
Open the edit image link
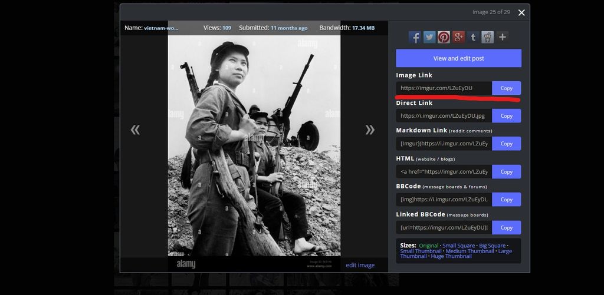tap(360, 265)
